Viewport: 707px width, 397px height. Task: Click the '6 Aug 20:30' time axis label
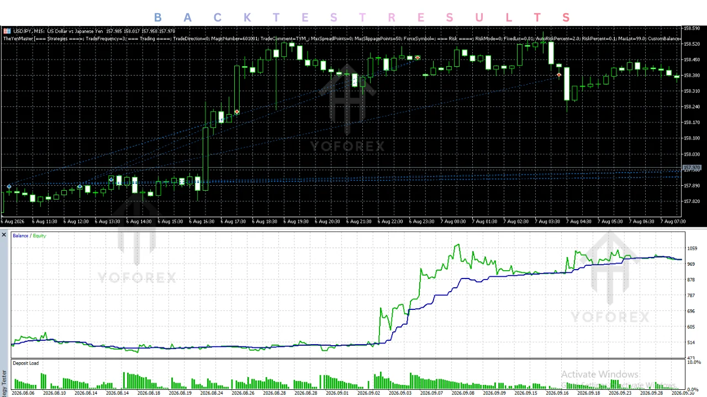pyautogui.click(x=328, y=222)
